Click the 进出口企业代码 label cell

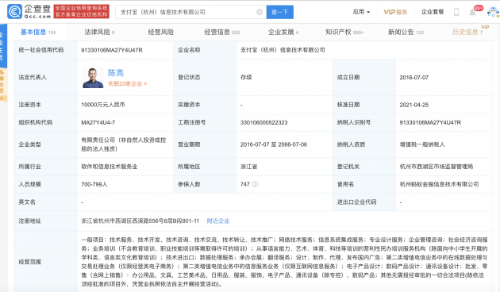pos(364,202)
